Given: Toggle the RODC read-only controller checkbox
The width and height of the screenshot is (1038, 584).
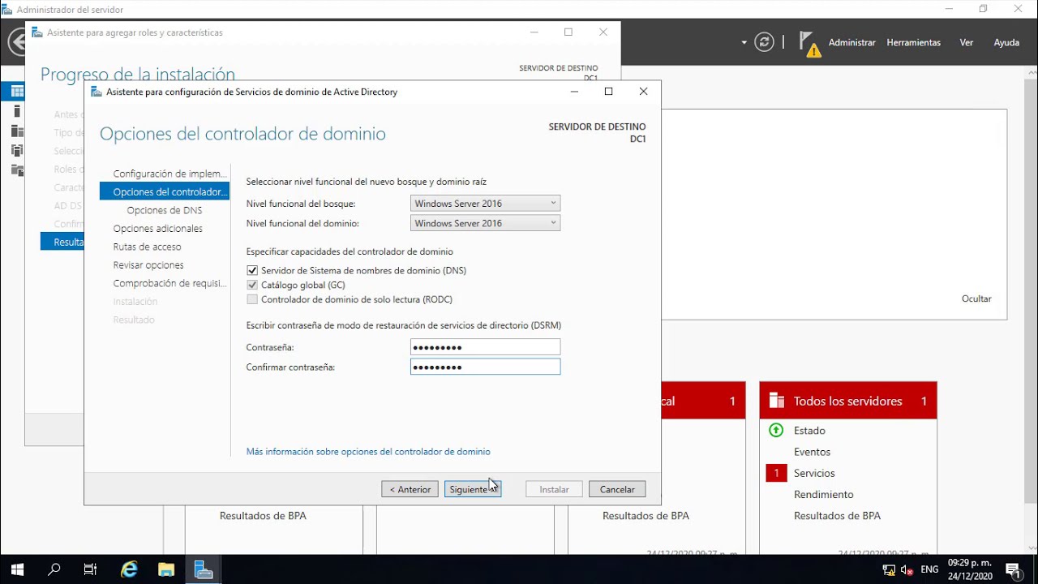Looking at the screenshot, I should point(252,299).
